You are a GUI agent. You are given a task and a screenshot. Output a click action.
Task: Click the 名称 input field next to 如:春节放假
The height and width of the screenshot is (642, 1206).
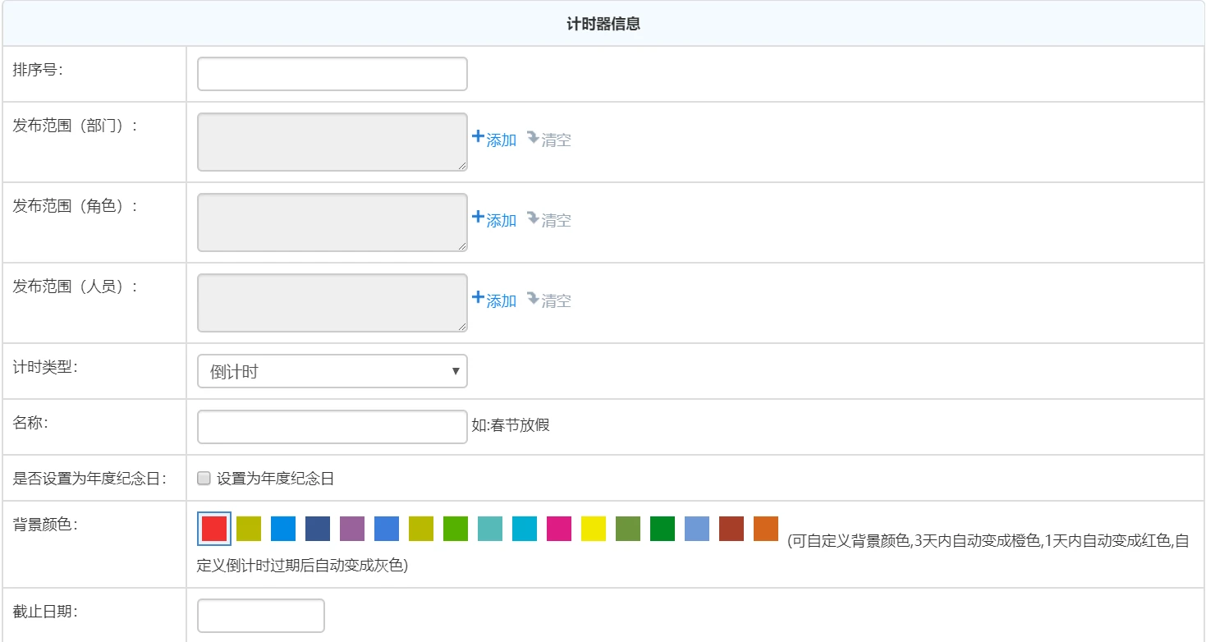(x=332, y=426)
